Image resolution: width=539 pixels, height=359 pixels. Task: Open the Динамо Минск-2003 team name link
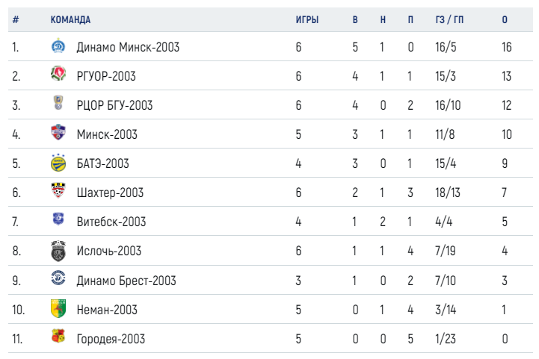(128, 47)
